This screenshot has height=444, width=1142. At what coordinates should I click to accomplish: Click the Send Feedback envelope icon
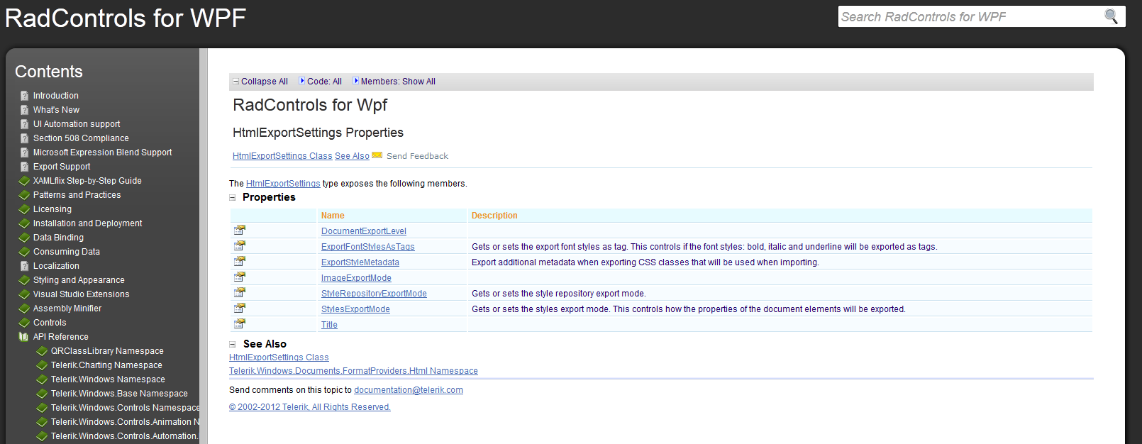tap(377, 155)
